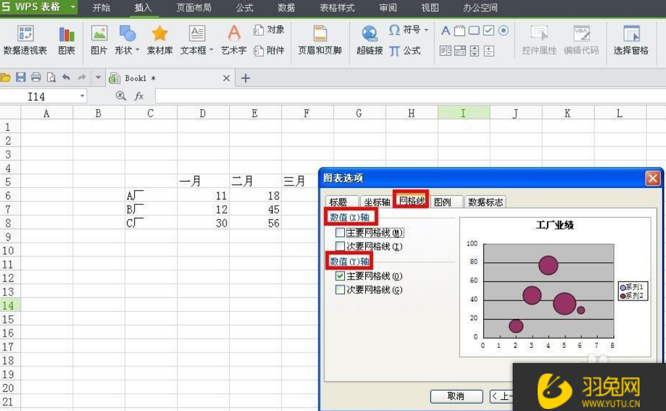The width and height of the screenshot is (666, 411).
Task: Switch to the 审阅 ribbon tab
Action: [x=388, y=8]
